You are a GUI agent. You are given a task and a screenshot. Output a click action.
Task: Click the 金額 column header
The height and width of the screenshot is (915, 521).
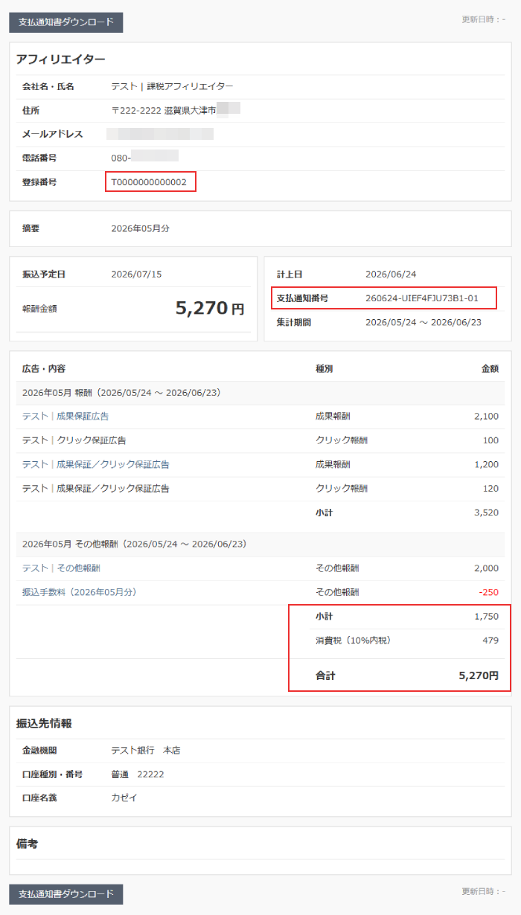[x=490, y=368]
